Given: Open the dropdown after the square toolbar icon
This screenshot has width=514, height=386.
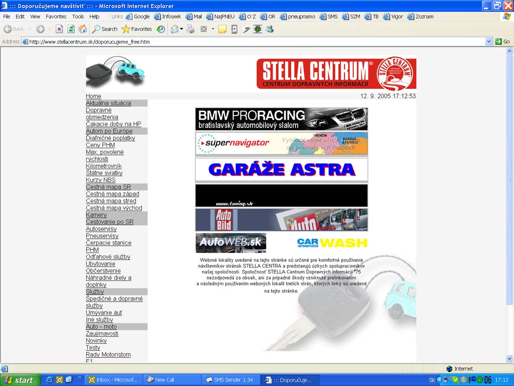Looking at the screenshot, I should 213,29.
